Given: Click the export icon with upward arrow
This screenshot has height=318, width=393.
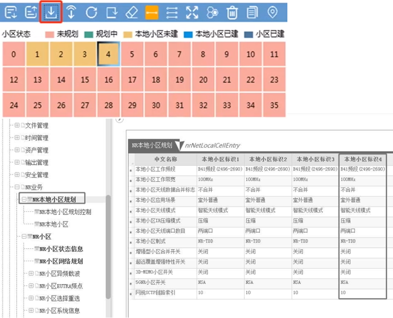Looking at the screenshot, I should (x=30, y=12).
